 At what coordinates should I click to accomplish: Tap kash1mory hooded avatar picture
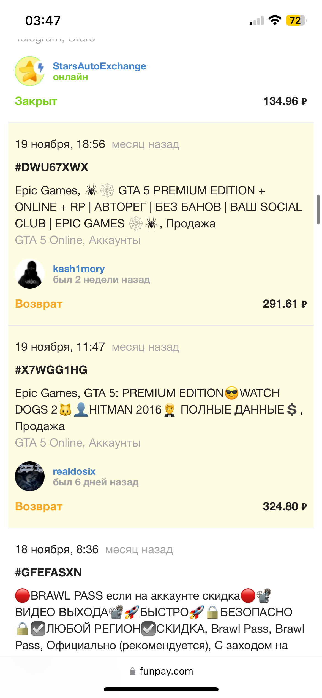(30, 274)
